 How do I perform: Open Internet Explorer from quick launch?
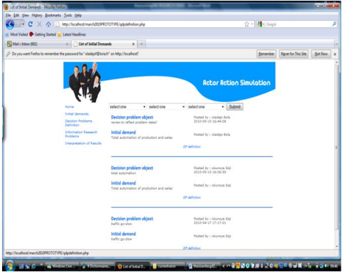click(33, 266)
